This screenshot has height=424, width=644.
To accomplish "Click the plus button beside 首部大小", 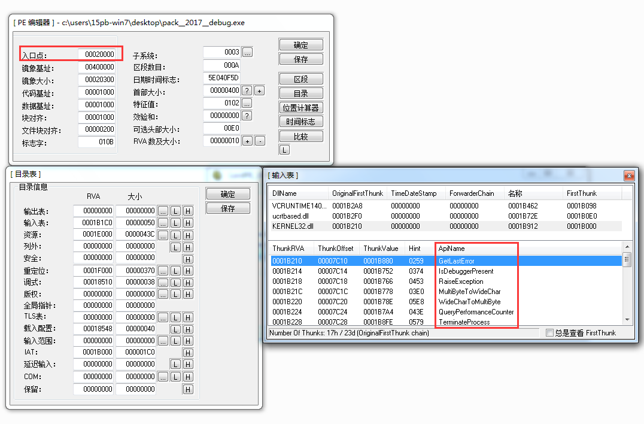I will tap(260, 90).
